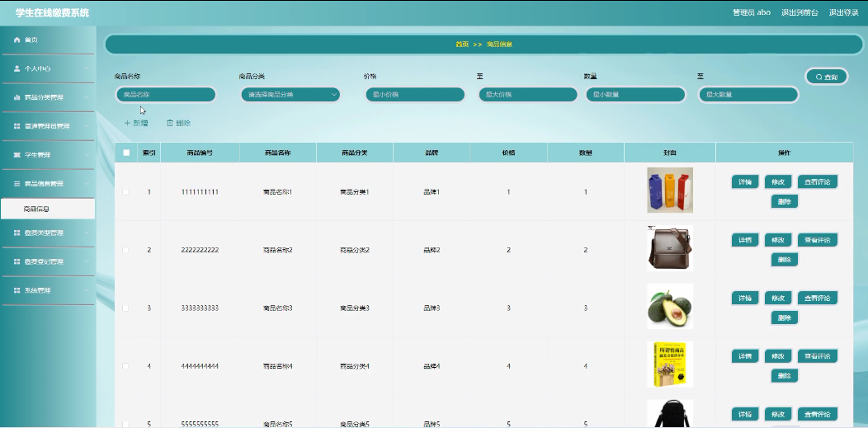Click 退出登录 to log out
The height and width of the screenshot is (428, 868).
point(843,12)
